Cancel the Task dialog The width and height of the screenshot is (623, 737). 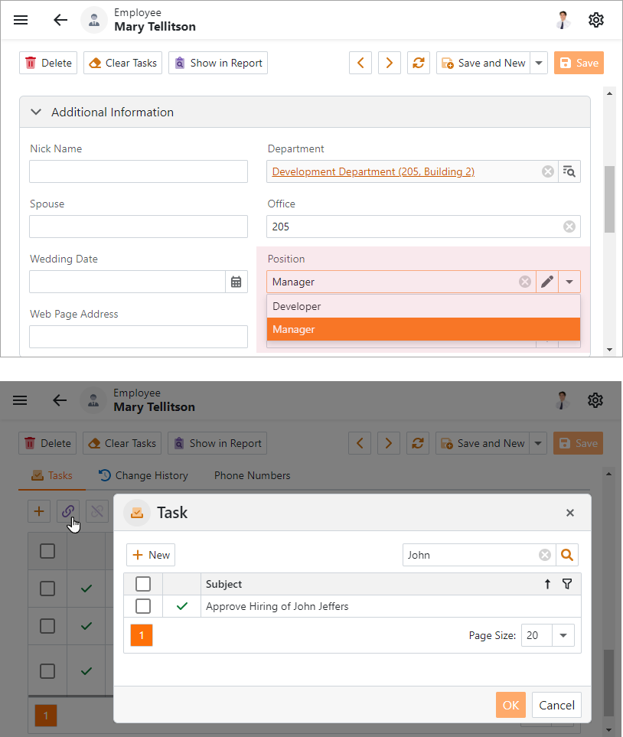click(x=556, y=705)
